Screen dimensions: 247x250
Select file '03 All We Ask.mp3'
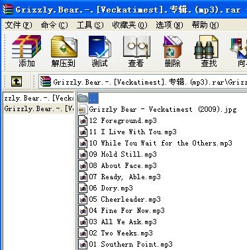click(123, 222)
